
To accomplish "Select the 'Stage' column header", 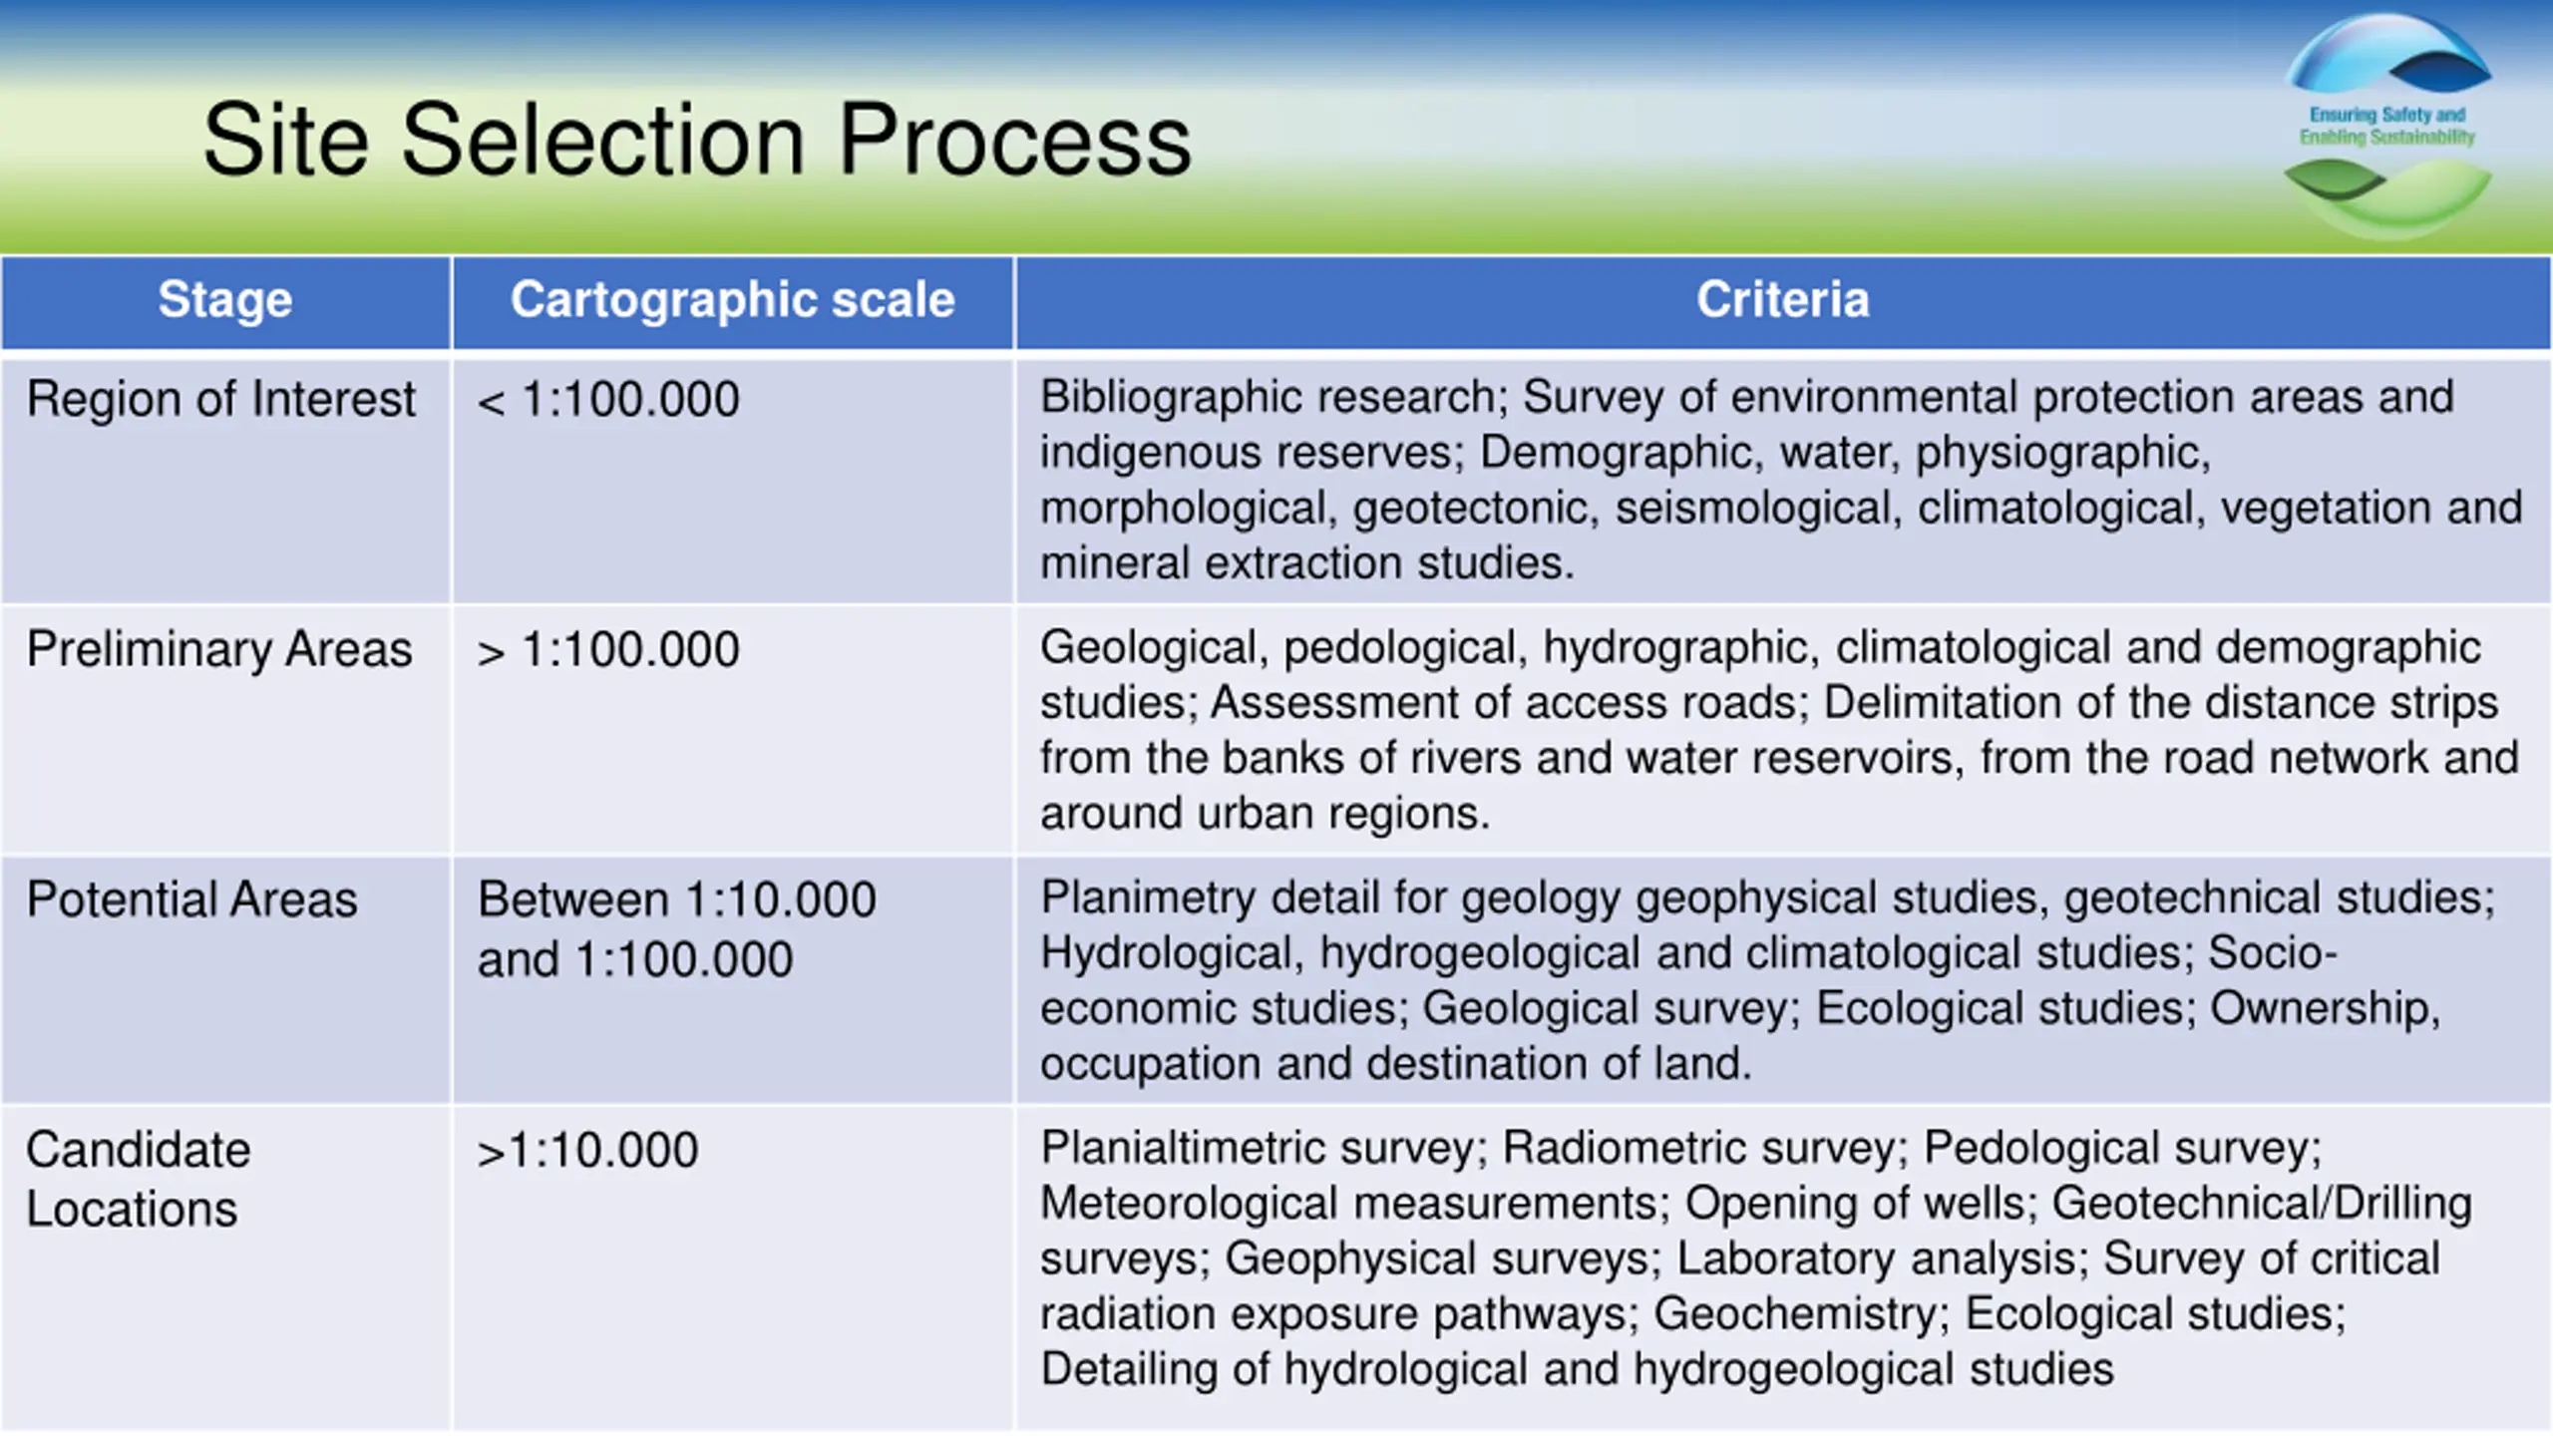I will click(225, 301).
